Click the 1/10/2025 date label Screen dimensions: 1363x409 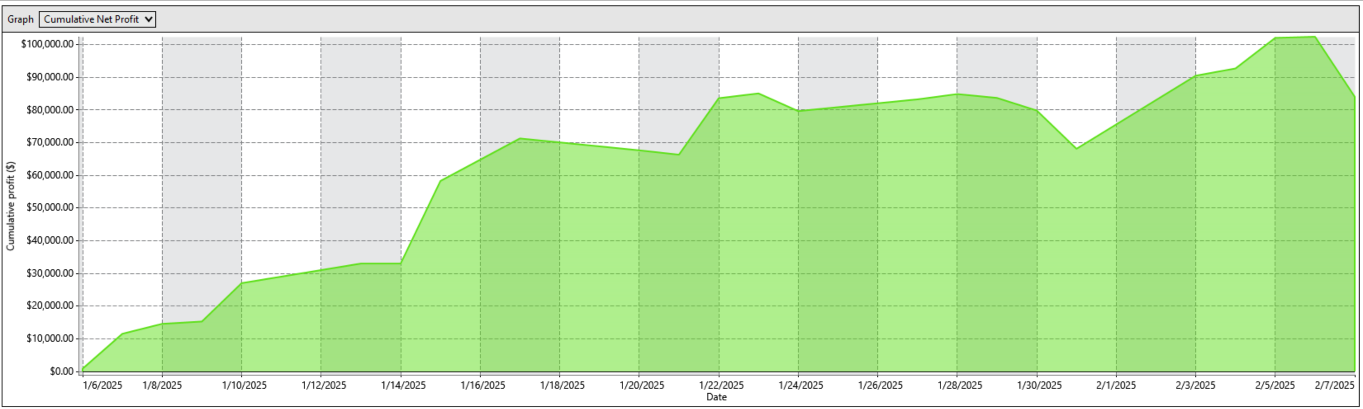pyautogui.click(x=245, y=385)
